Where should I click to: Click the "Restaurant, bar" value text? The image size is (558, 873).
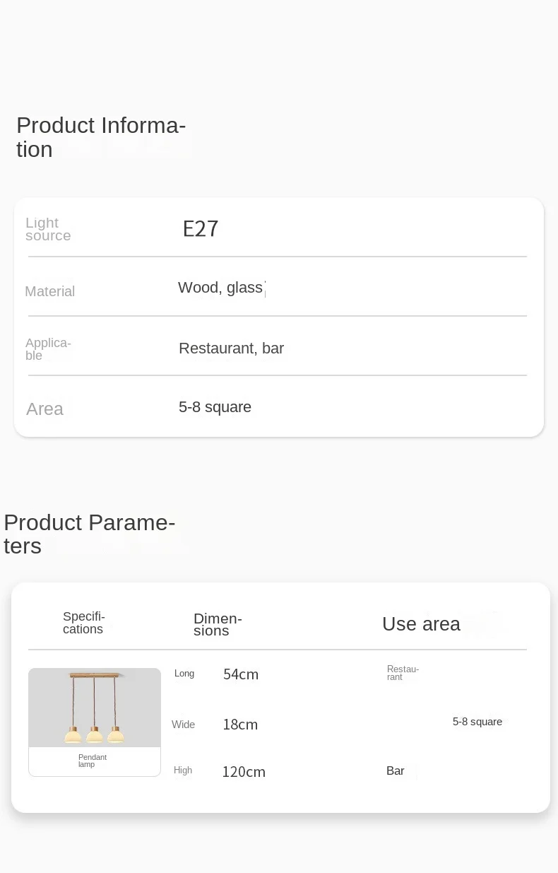(x=231, y=348)
